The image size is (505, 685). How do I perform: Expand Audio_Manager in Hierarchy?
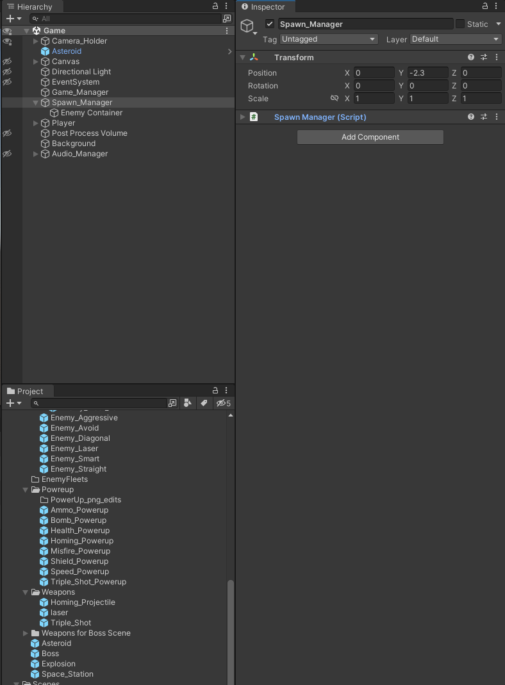36,154
